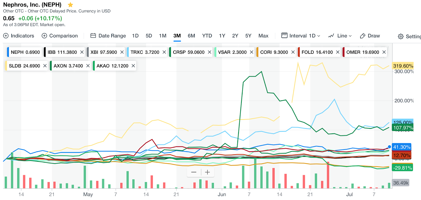The height and width of the screenshot is (200, 421).
Task: Remove VSAR comparison with its X
Action: (252, 52)
